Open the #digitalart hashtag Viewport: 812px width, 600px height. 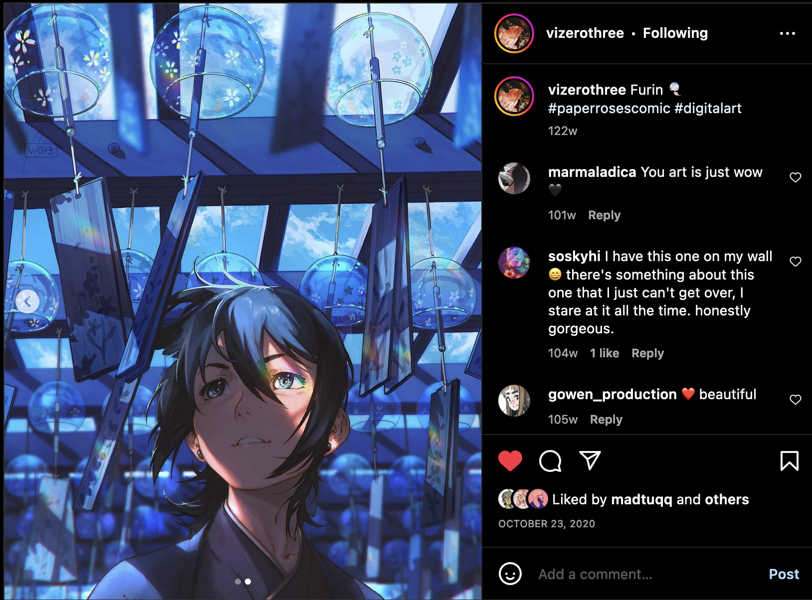(x=708, y=108)
